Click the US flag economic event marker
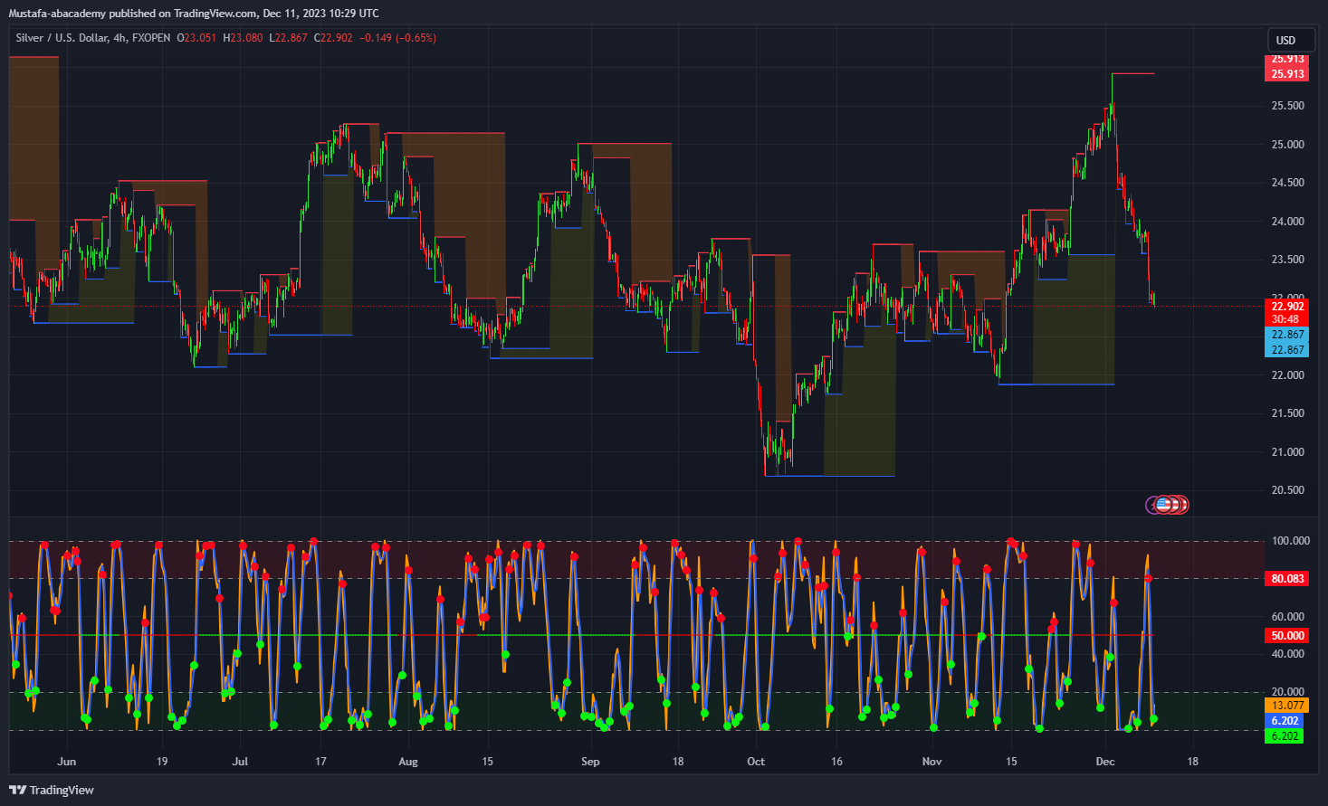Viewport: 1328px width, 806px height. tap(1164, 505)
